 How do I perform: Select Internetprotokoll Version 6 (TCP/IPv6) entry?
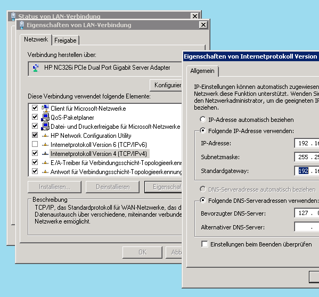coord(99,145)
